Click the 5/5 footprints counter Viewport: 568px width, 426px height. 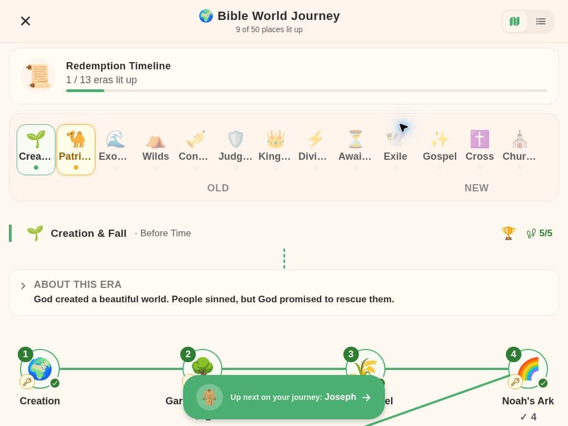(539, 234)
